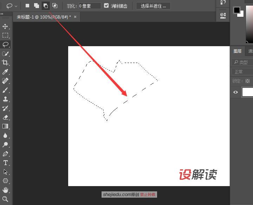Select the Eyedropper tool
This screenshot has height=205, width=253.
(x=5, y=72)
